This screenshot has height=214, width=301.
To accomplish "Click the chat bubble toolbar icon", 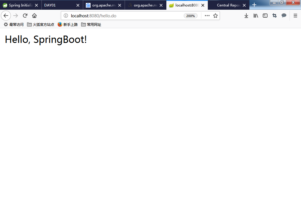I will click(x=284, y=16).
